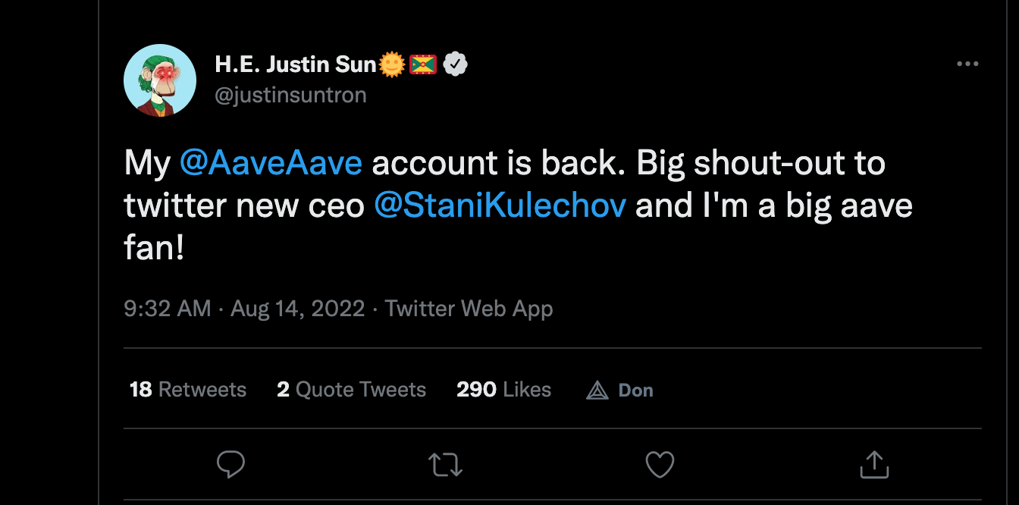Click the Don label text
The image size is (1019, 505).
[635, 390]
